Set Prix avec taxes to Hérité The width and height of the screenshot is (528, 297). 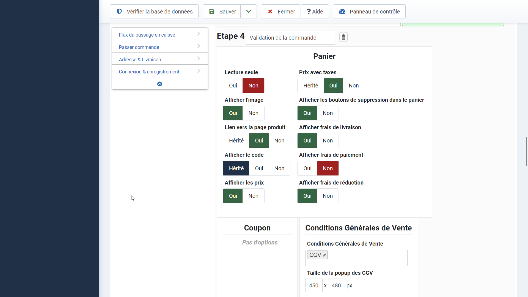click(x=310, y=86)
